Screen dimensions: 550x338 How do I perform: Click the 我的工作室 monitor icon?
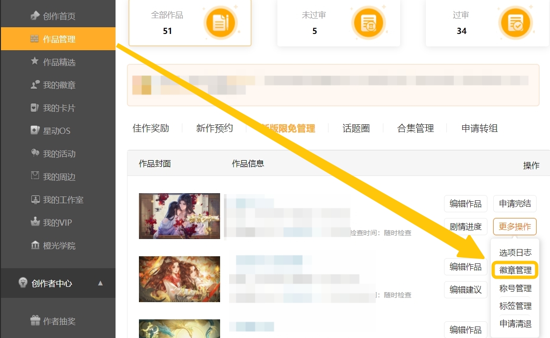35,199
